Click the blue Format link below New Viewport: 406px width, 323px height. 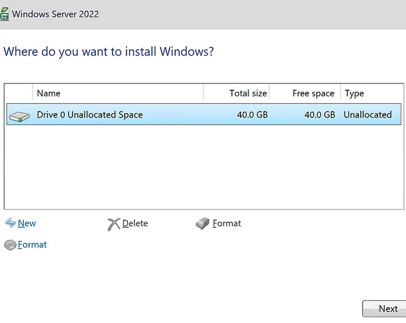(x=32, y=245)
